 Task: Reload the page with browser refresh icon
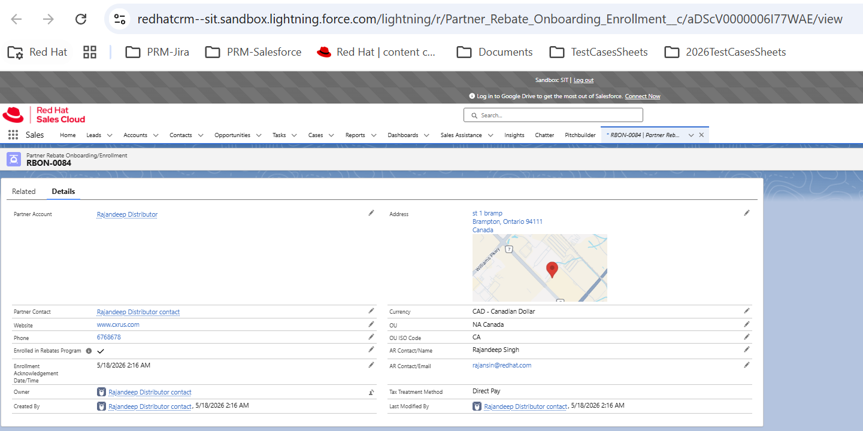tap(81, 19)
